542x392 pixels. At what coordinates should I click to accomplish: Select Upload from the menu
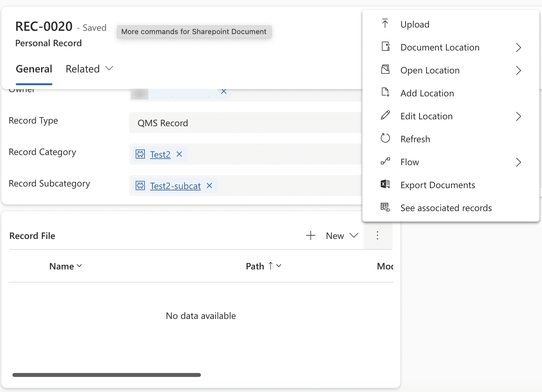click(451, 24)
